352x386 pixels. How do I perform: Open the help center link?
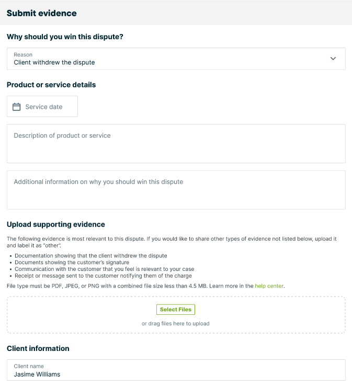click(269, 286)
